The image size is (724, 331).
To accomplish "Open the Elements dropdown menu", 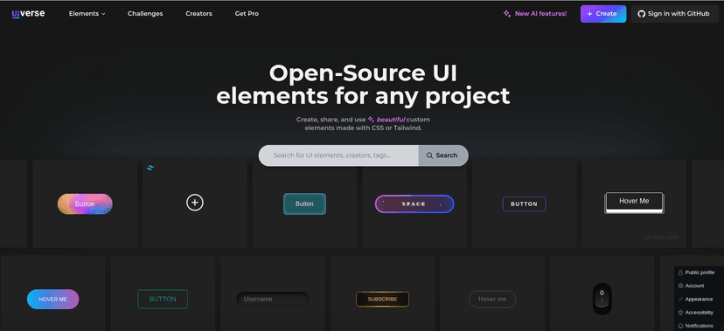I will [87, 14].
